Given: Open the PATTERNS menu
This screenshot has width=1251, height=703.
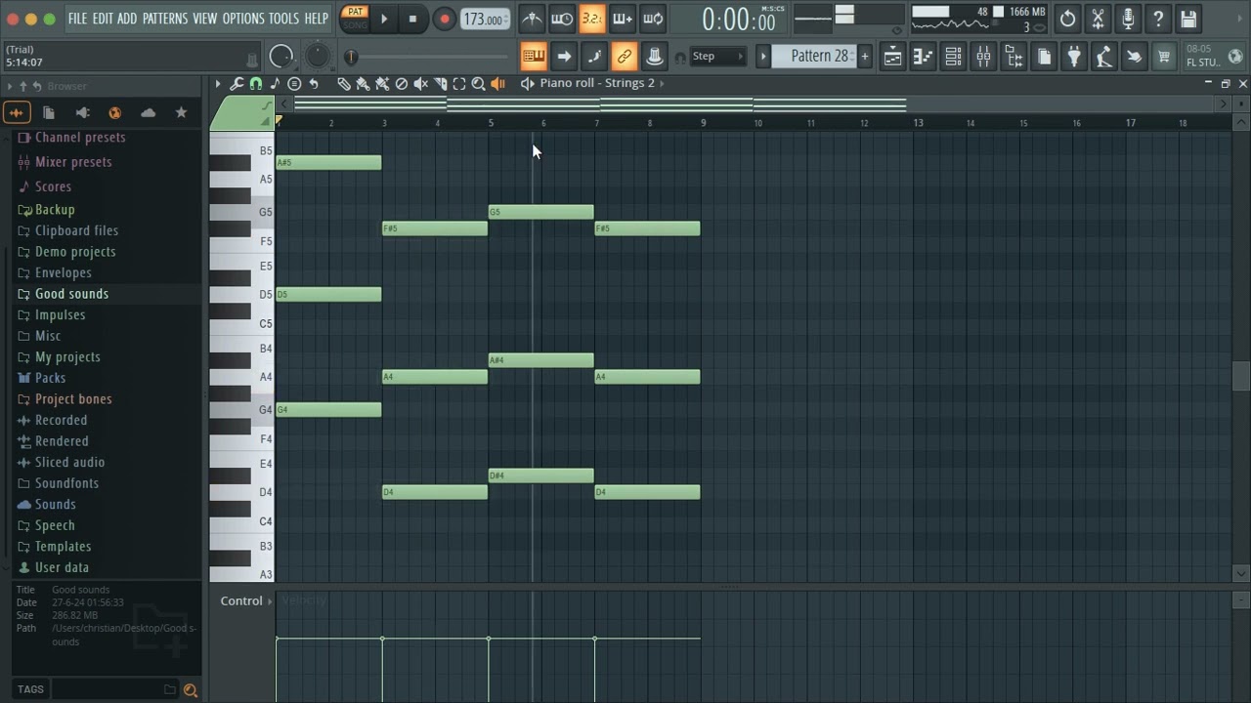Looking at the screenshot, I should tap(165, 19).
